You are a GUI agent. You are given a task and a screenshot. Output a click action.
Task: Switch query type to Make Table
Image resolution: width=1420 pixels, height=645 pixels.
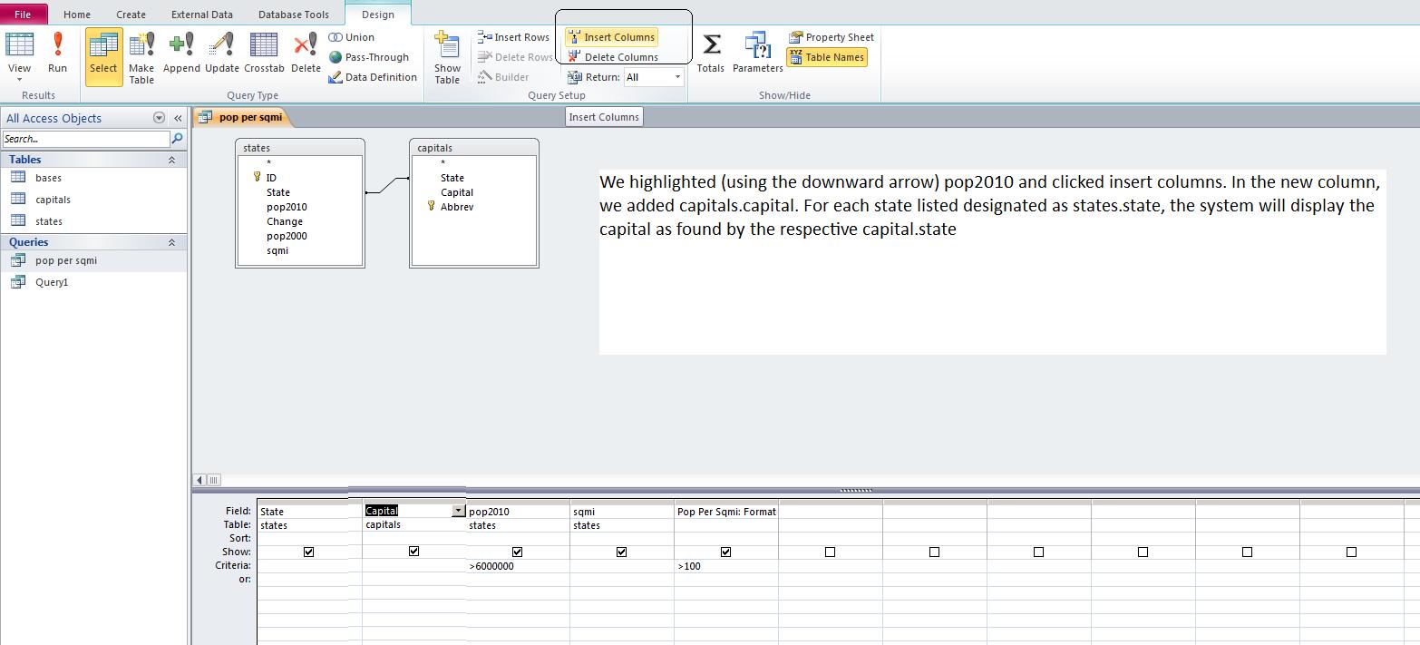(x=141, y=58)
